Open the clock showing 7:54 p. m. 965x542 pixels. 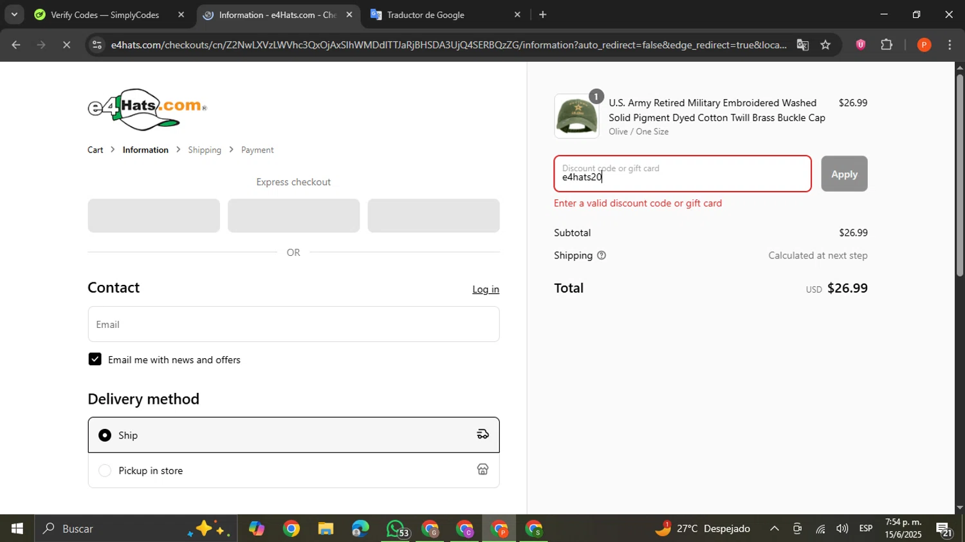coord(903,528)
